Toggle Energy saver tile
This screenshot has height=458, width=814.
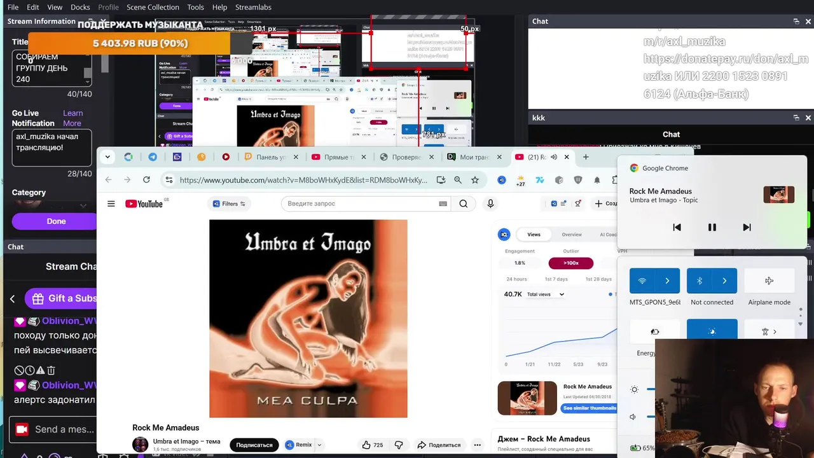[x=654, y=330]
